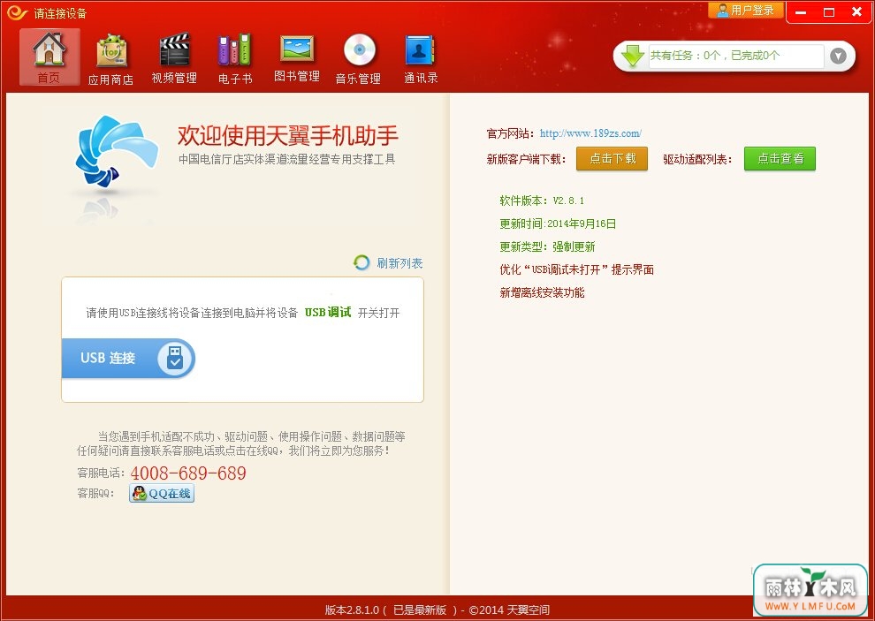The height and width of the screenshot is (621, 875).
Task: Click the green download tasks arrow icon
Action: click(632, 56)
